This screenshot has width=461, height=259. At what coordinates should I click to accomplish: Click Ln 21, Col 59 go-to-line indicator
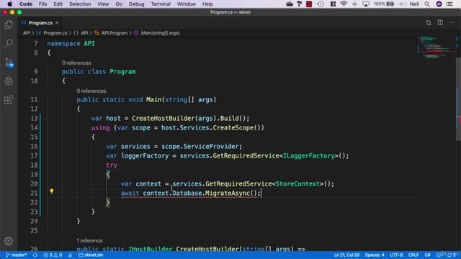coord(346,255)
